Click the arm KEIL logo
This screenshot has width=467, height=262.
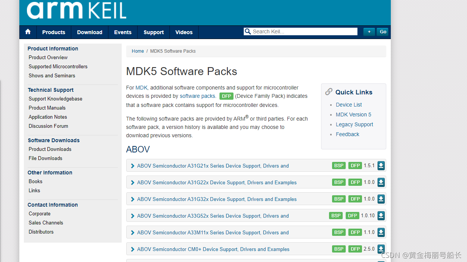[x=76, y=10]
